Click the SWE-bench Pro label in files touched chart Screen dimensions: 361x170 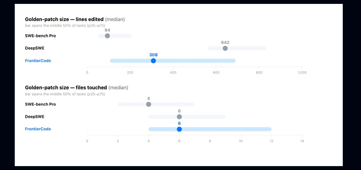coord(40,104)
